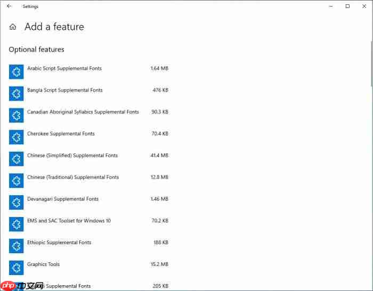Maximize the Settings window
The image size is (373, 291).
(347, 6)
